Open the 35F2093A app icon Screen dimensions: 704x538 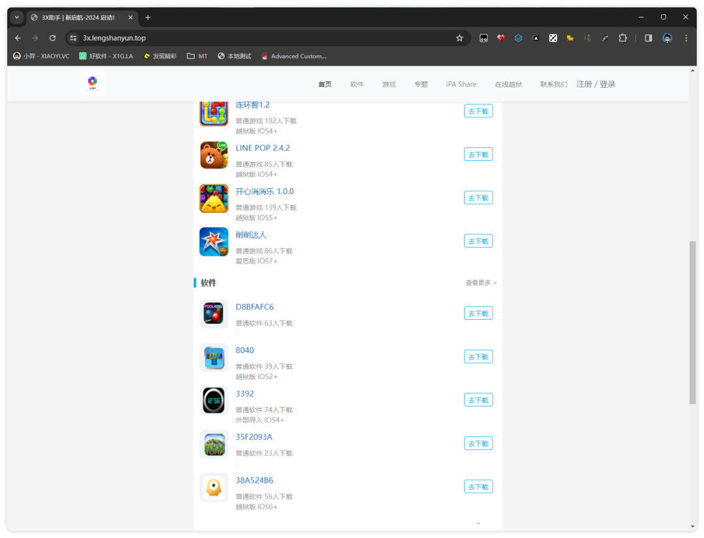point(214,444)
